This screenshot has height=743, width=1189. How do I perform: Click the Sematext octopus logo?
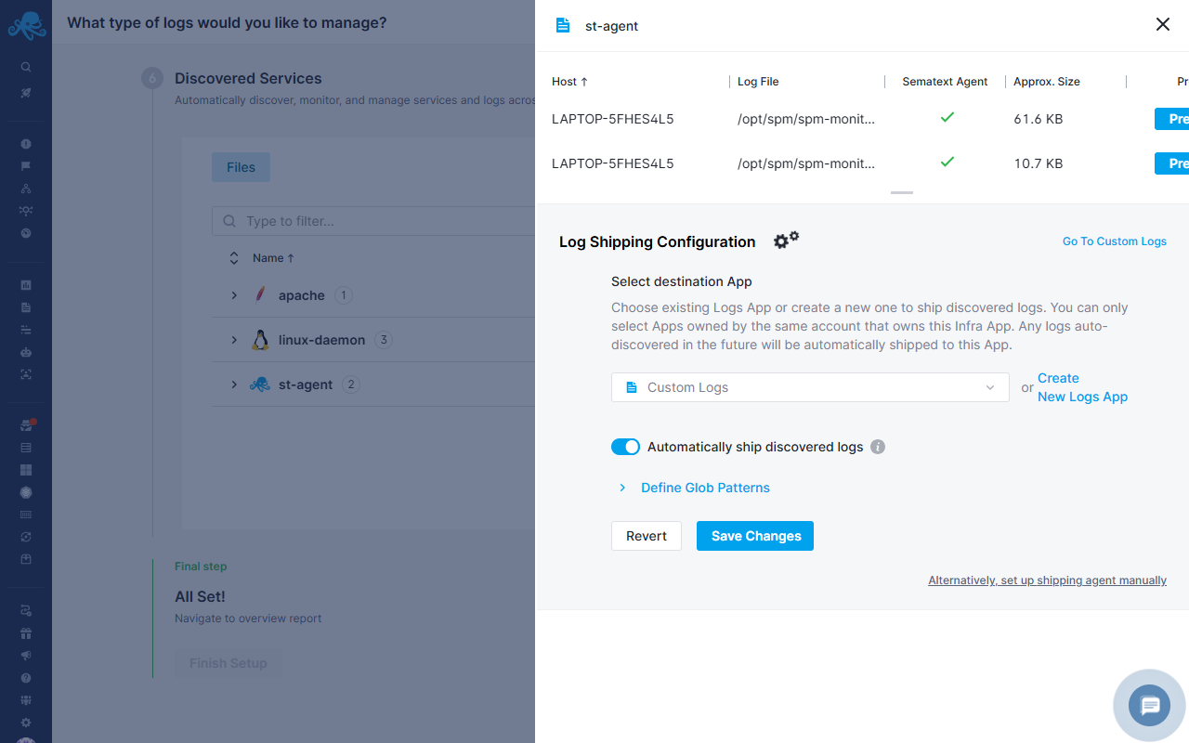pyautogui.click(x=26, y=25)
